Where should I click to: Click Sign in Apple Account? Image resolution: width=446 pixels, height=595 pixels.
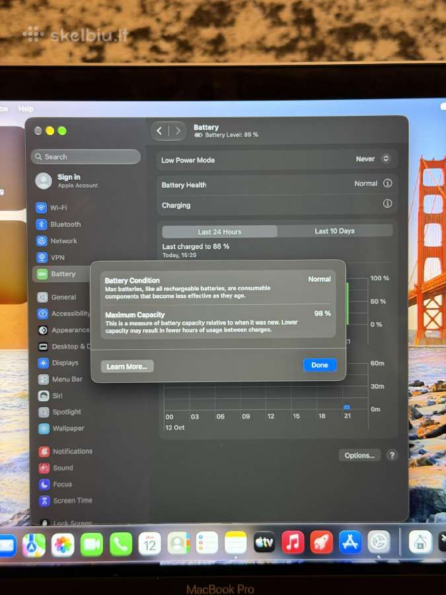click(67, 180)
